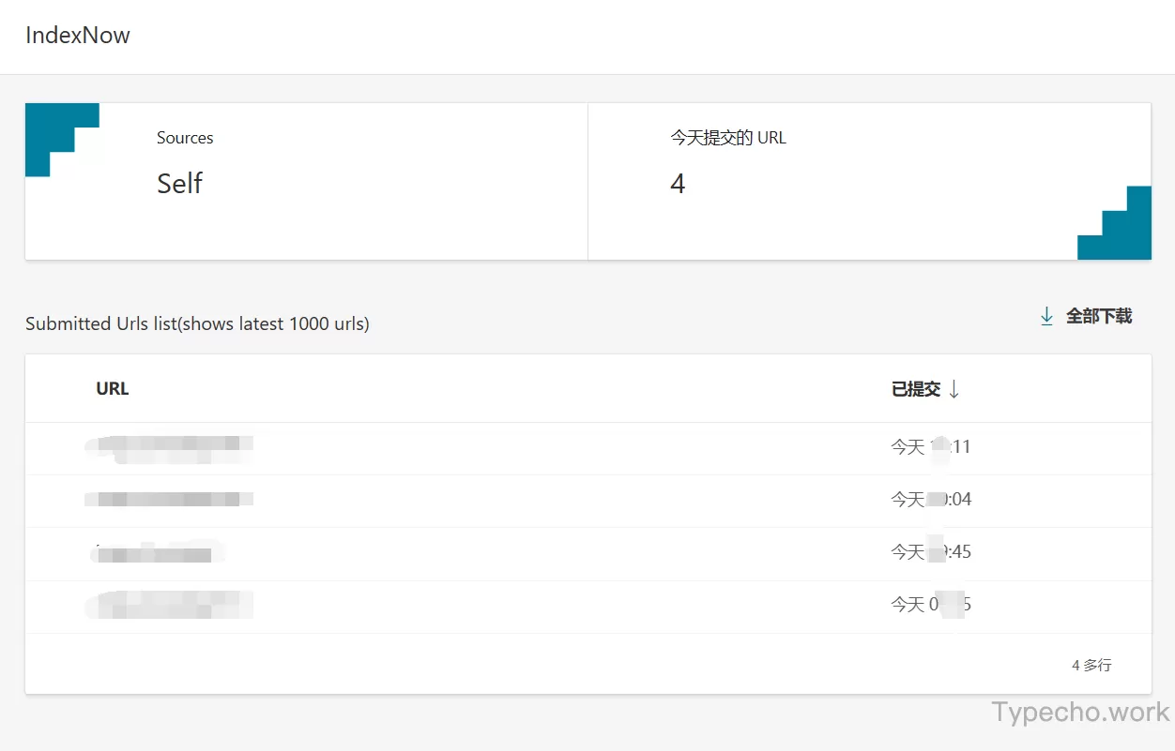Click the 4 多行 row count footer
1175x751 pixels.
1091,665
